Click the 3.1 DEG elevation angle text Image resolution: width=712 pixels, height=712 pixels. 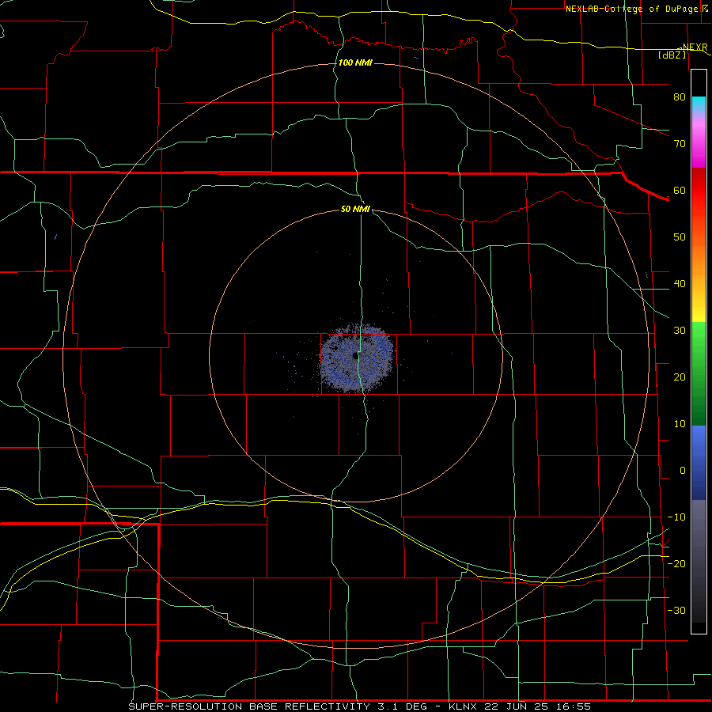point(403,706)
